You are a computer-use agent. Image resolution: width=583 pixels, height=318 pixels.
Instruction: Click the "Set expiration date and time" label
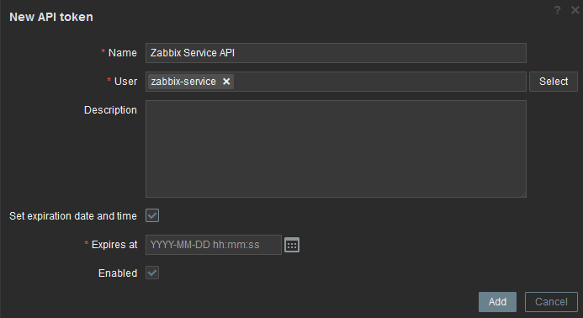pos(73,216)
